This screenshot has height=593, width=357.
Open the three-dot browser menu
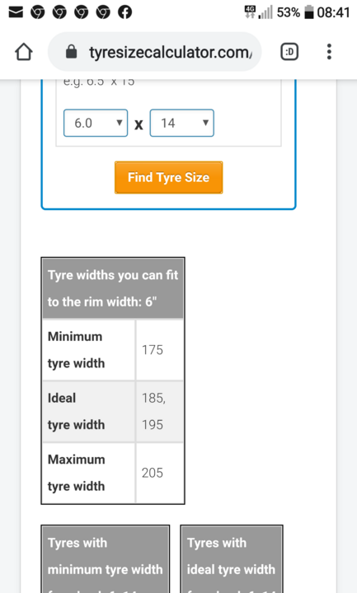click(x=329, y=52)
